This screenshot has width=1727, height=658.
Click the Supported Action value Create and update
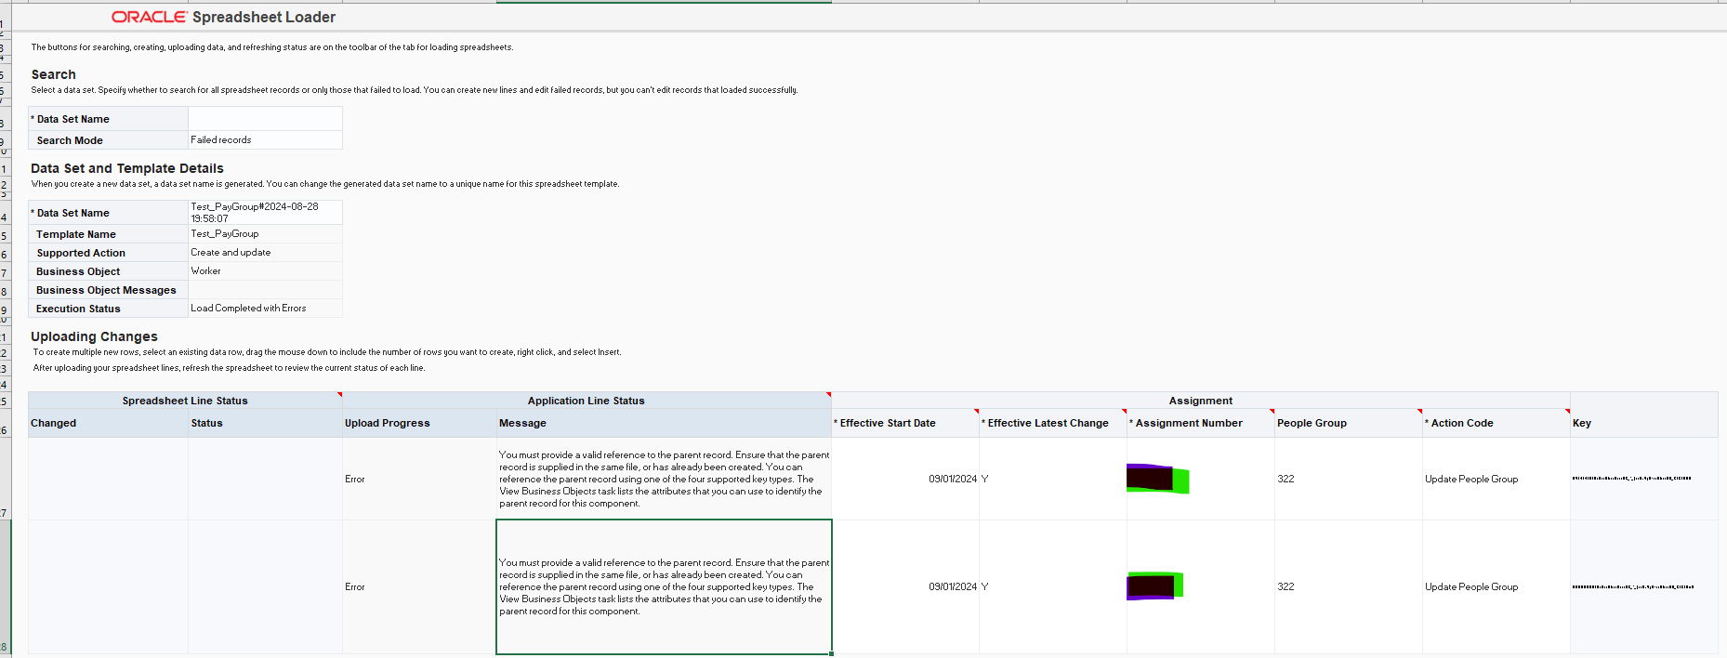click(265, 253)
